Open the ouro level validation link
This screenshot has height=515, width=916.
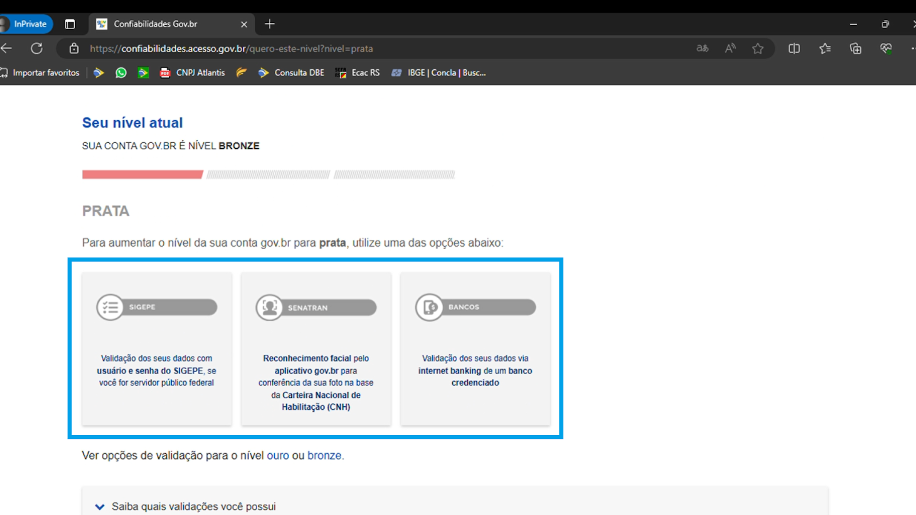[278, 455]
